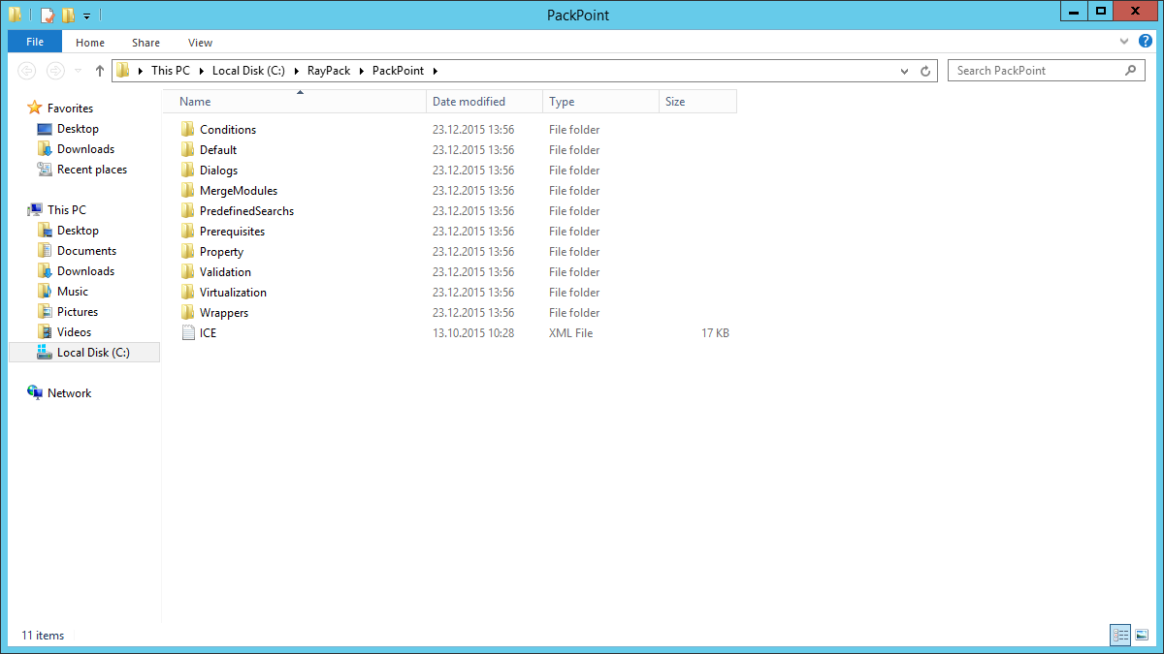Open the address bar history dropdown
Screen dimensions: 1164x654
905,71
